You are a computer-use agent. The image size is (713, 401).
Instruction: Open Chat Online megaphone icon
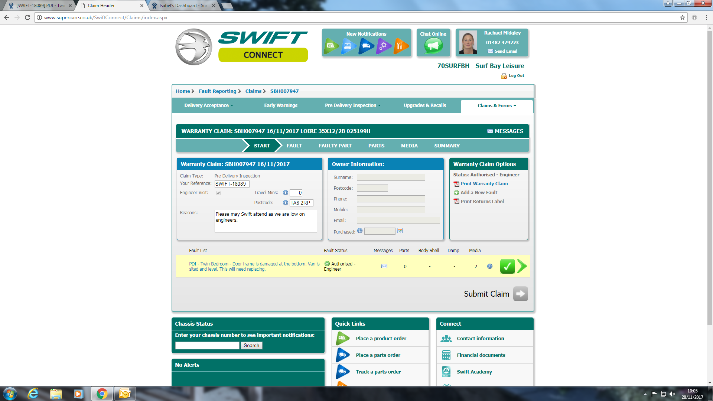[433, 46]
